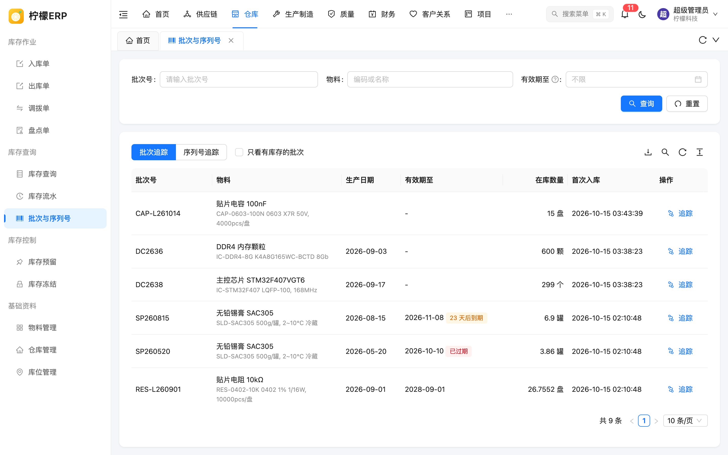
Task: Click the 重置 button
Action: [687, 104]
